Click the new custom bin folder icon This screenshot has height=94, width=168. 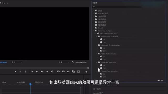pyautogui.click(x=159, y=80)
